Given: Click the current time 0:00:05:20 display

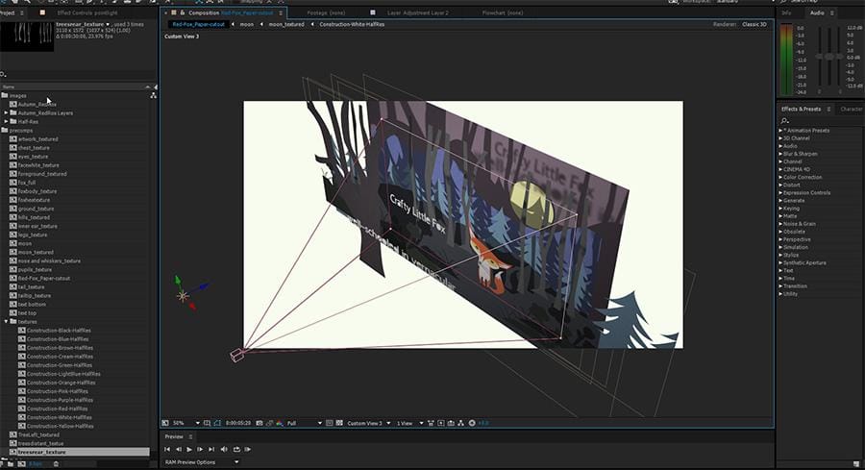Looking at the screenshot, I should point(238,423).
